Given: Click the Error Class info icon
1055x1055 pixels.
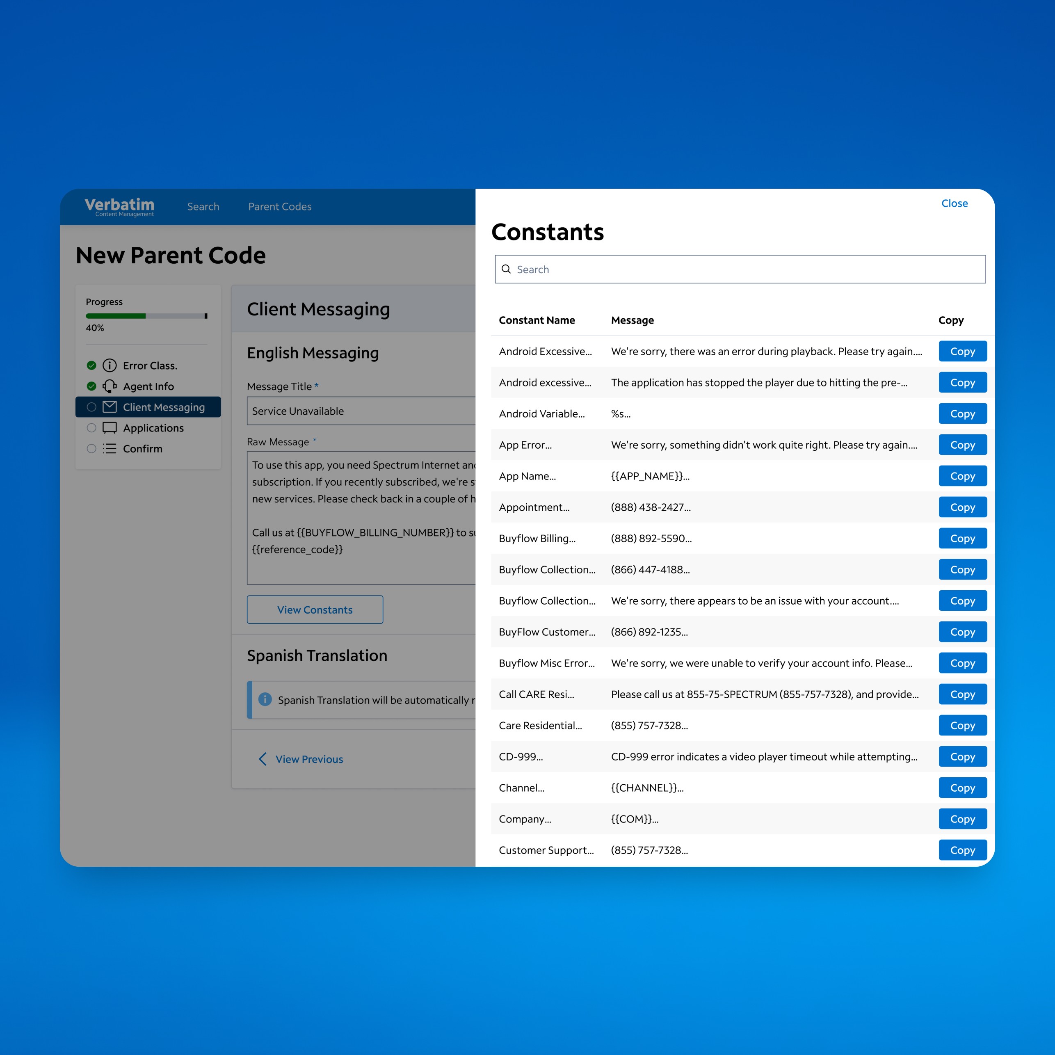Looking at the screenshot, I should [110, 365].
